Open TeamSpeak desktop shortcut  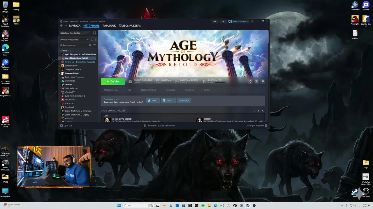click(x=355, y=6)
